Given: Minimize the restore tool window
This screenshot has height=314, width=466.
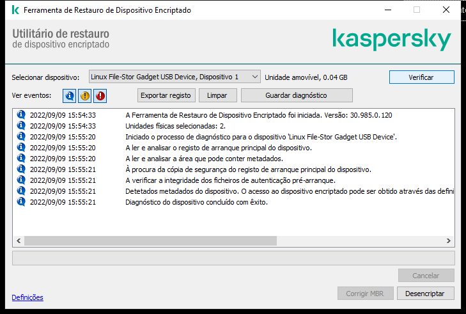Looking at the screenshot, I should tap(388, 10).
